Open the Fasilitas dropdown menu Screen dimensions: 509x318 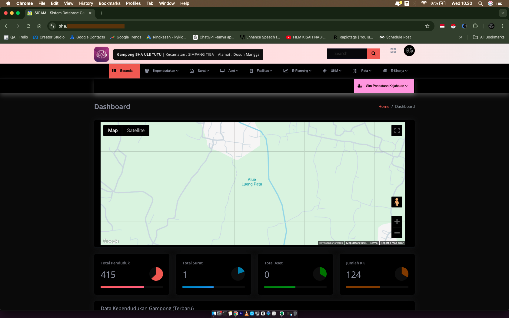pos(261,71)
